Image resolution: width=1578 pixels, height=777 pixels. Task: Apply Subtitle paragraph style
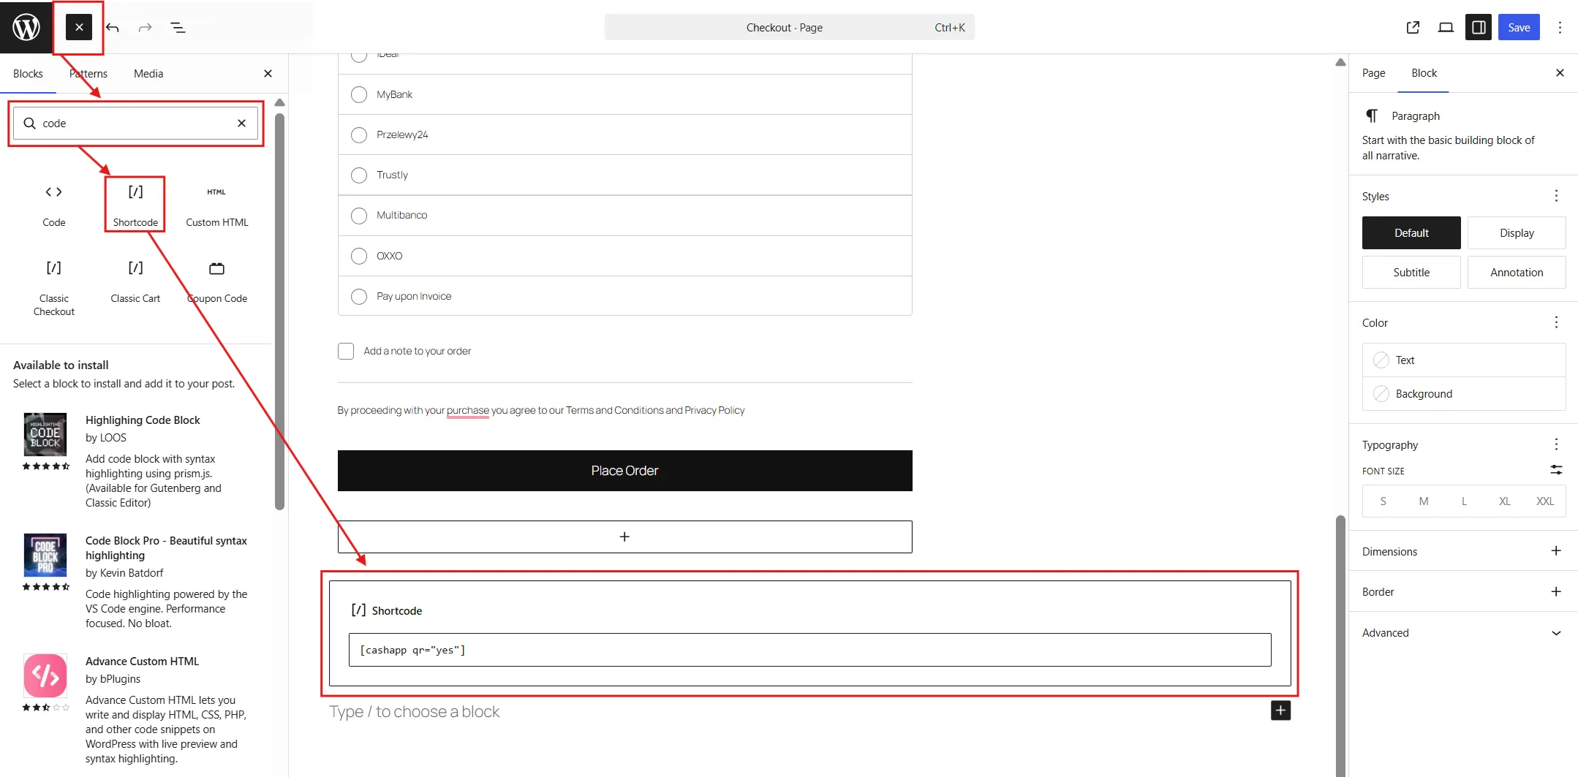pos(1411,272)
